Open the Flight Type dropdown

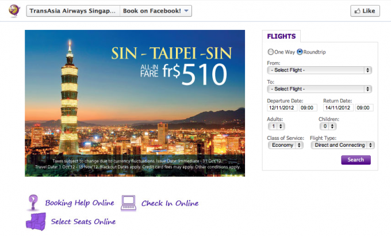pos(343,145)
